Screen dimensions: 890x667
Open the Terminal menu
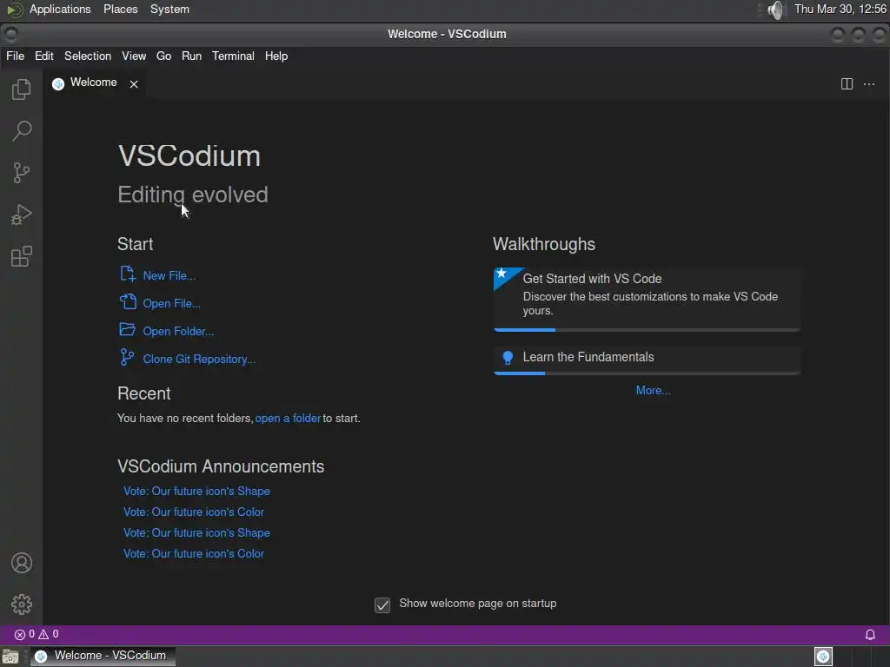pos(233,56)
